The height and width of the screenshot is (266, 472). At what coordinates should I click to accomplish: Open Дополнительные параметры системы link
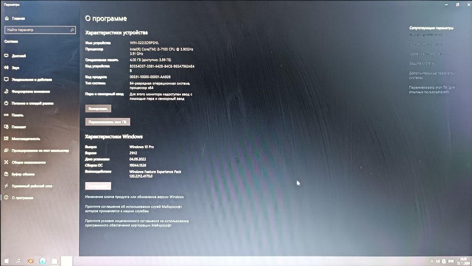(x=432, y=75)
